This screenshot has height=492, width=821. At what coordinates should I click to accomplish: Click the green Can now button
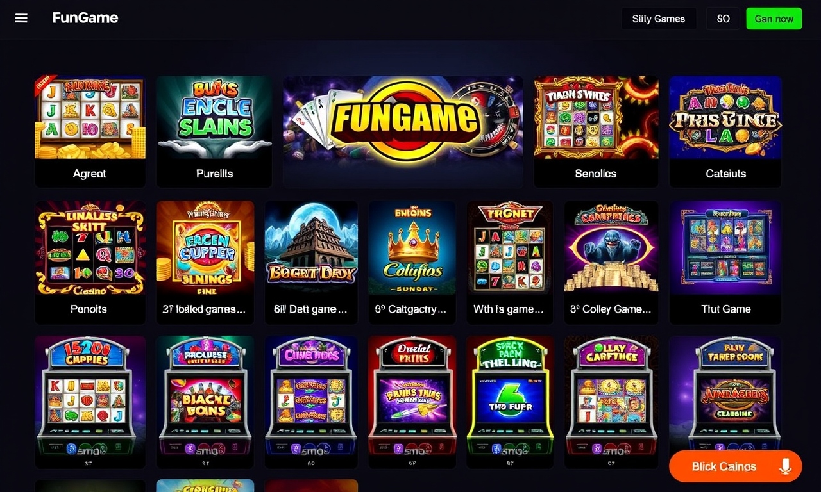point(774,19)
